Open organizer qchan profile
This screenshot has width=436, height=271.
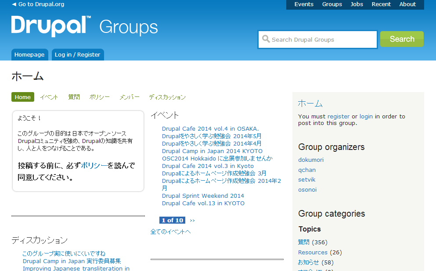[x=307, y=170]
